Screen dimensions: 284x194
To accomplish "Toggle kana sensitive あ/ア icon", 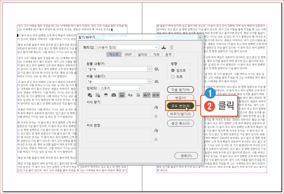I will tap(147, 95).
